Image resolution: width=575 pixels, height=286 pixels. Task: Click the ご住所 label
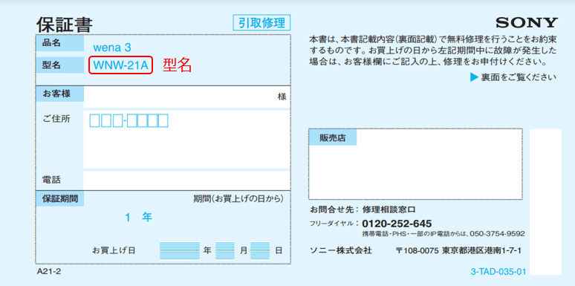point(56,119)
